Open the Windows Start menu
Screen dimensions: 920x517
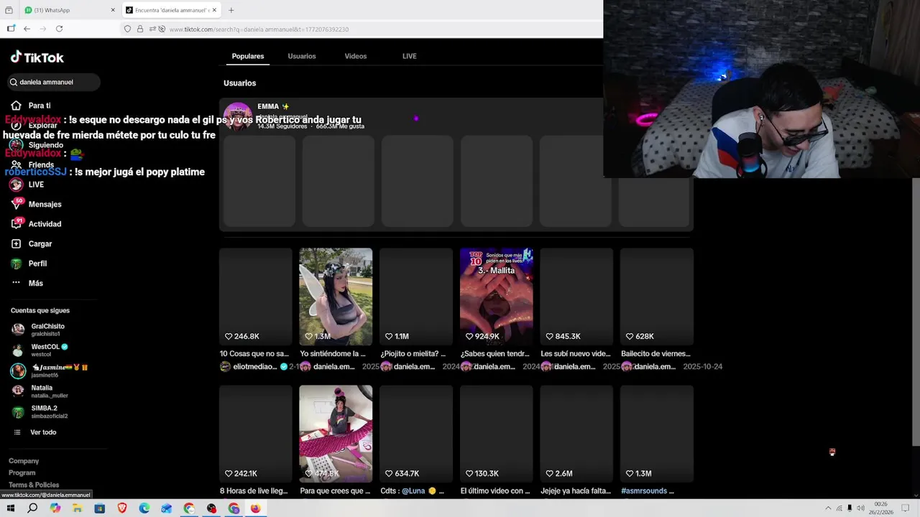[x=11, y=508]
